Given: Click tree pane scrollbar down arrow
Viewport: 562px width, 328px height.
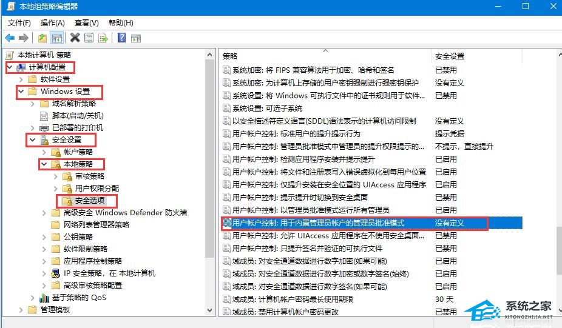Looking at the screenshot, I should pos(210,310).
